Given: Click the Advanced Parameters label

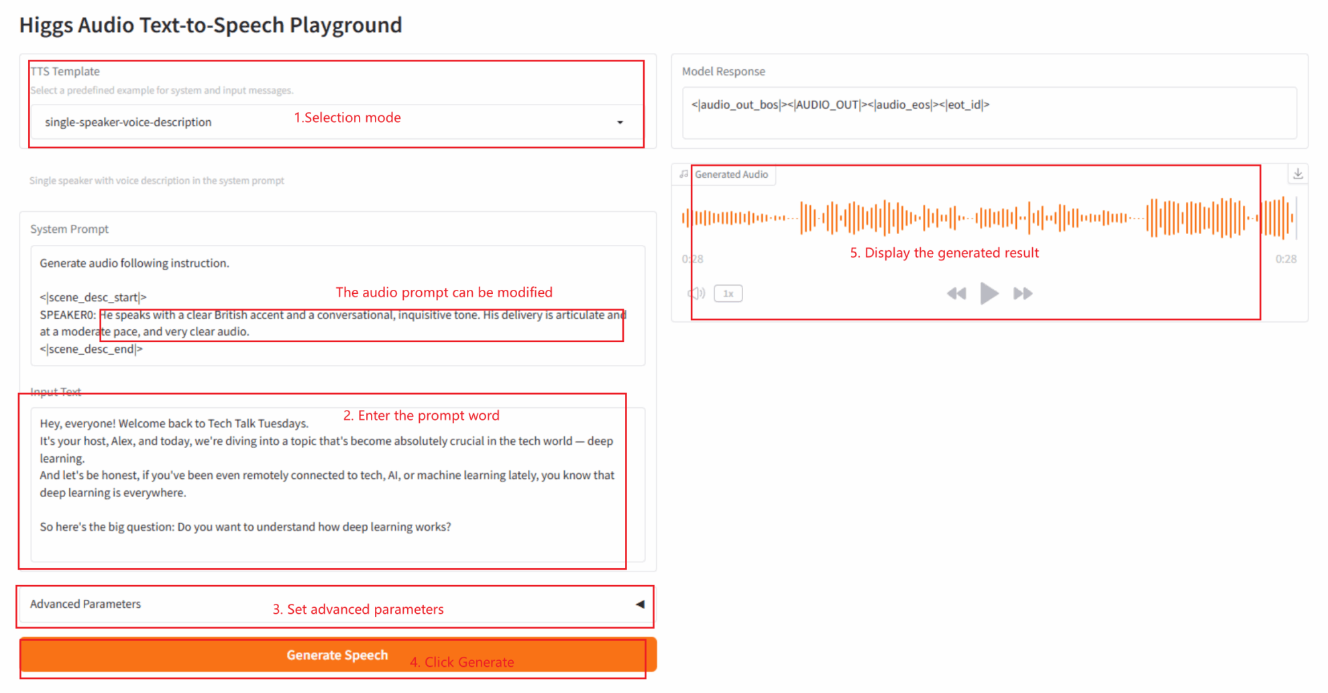Looking at the screenshot, I should [86, 604].
